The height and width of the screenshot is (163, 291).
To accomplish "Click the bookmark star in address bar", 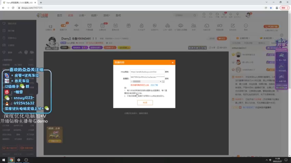I will click(x=271, y=8).
